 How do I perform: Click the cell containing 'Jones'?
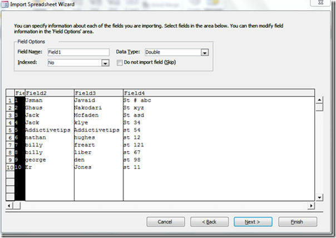click(x=99, y=167)
